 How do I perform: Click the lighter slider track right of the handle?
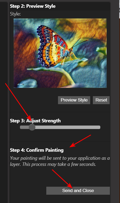[68, 127]
